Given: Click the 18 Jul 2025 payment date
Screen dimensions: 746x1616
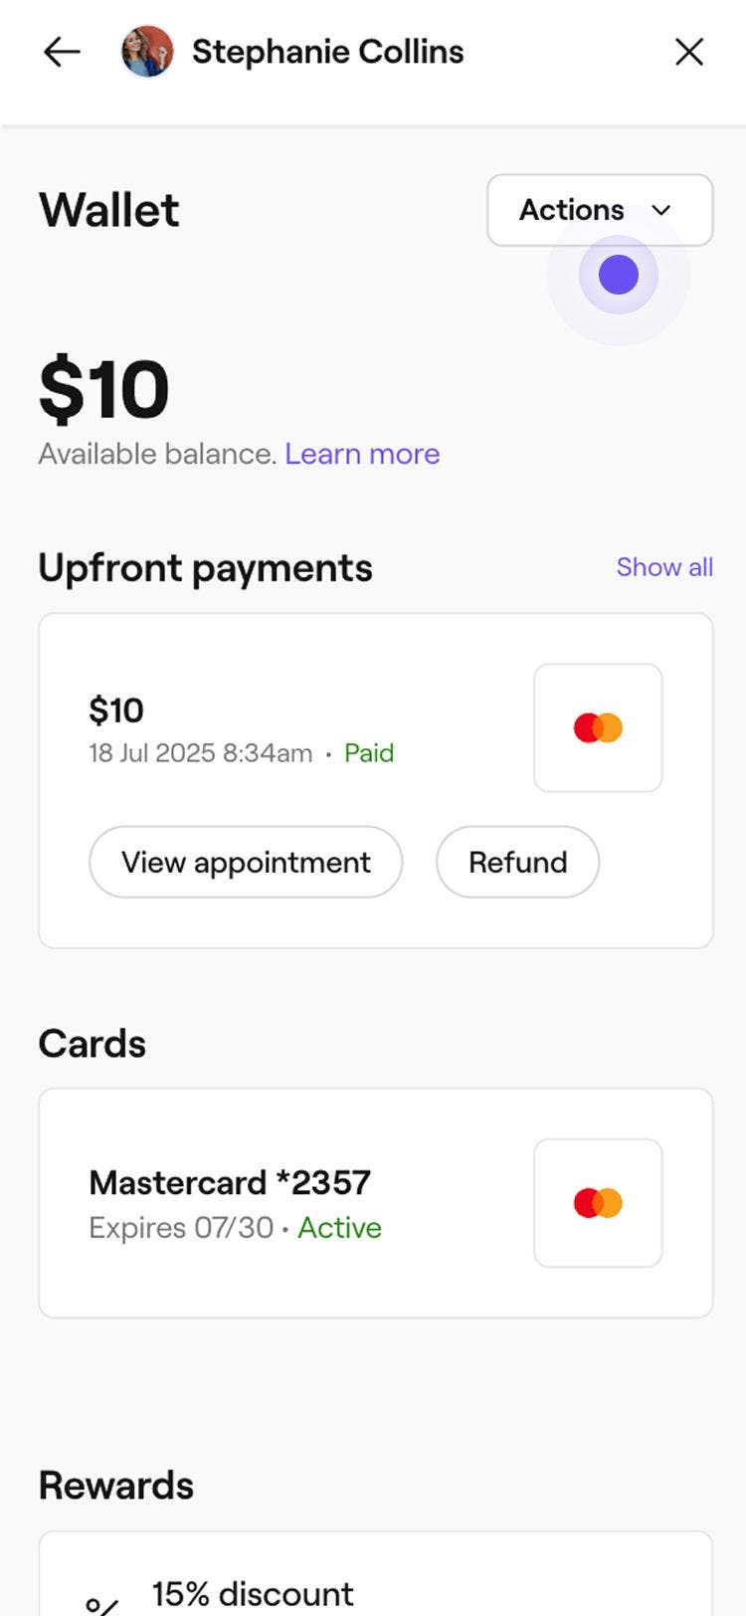Looking at the screenshot, I should [200, 753].
